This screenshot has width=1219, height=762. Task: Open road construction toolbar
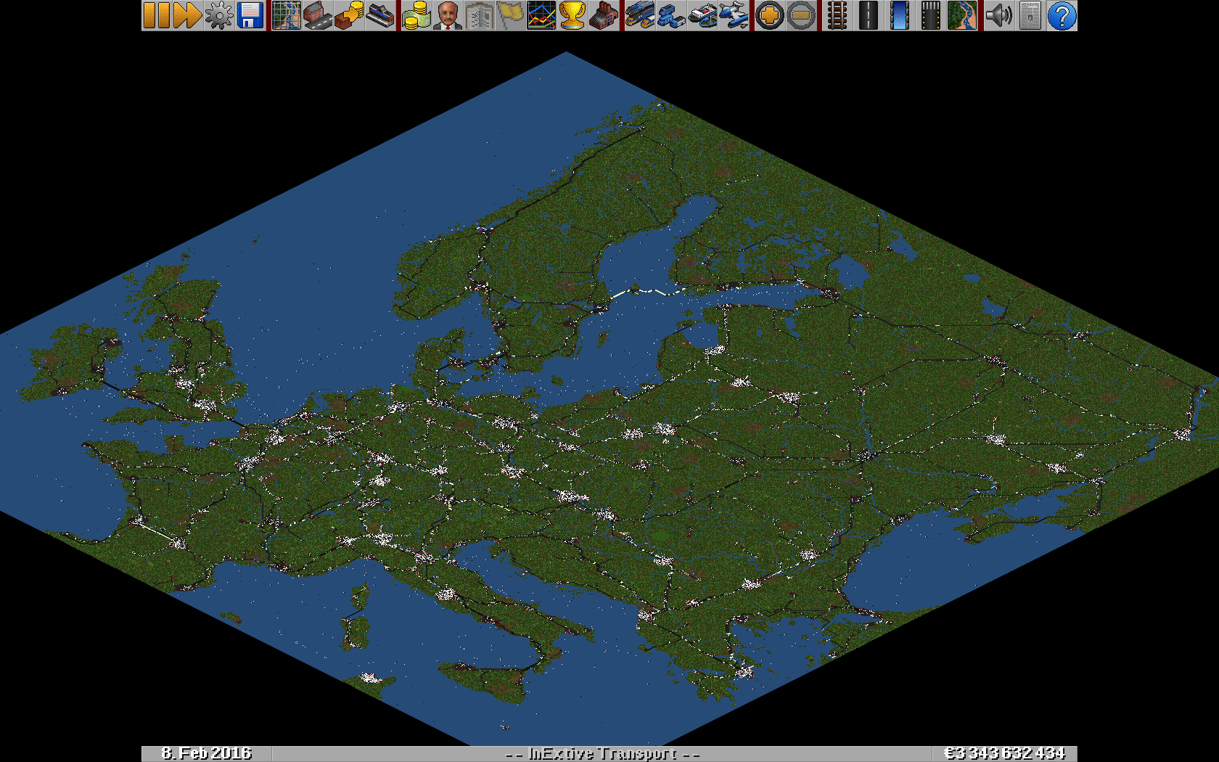tap(869, 15)
